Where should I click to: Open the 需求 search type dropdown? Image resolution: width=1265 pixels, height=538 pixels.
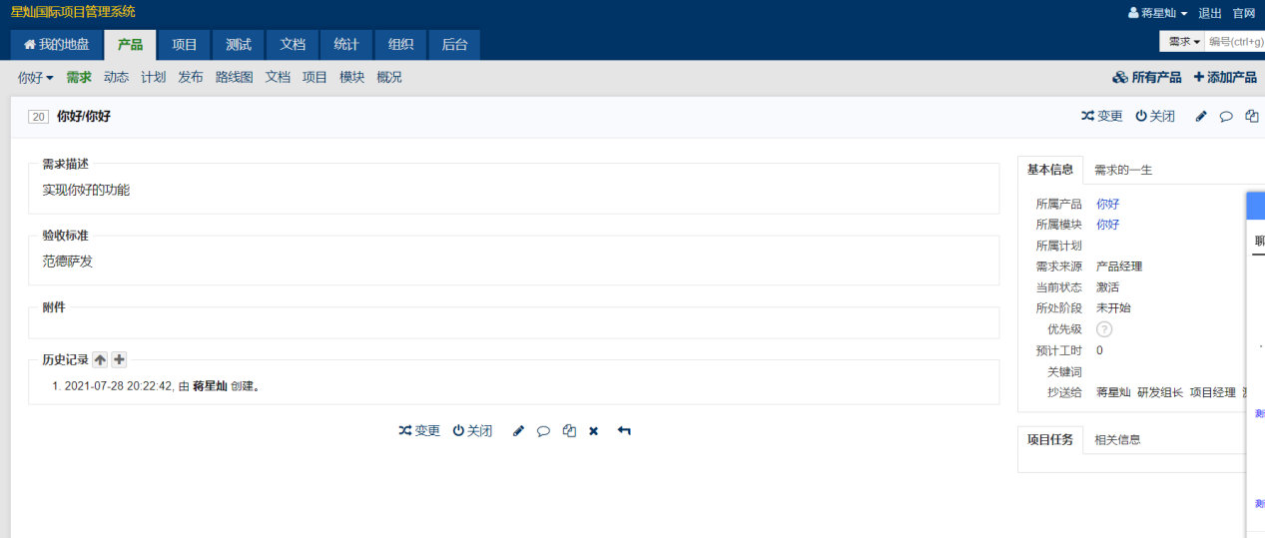(1184, 42)
